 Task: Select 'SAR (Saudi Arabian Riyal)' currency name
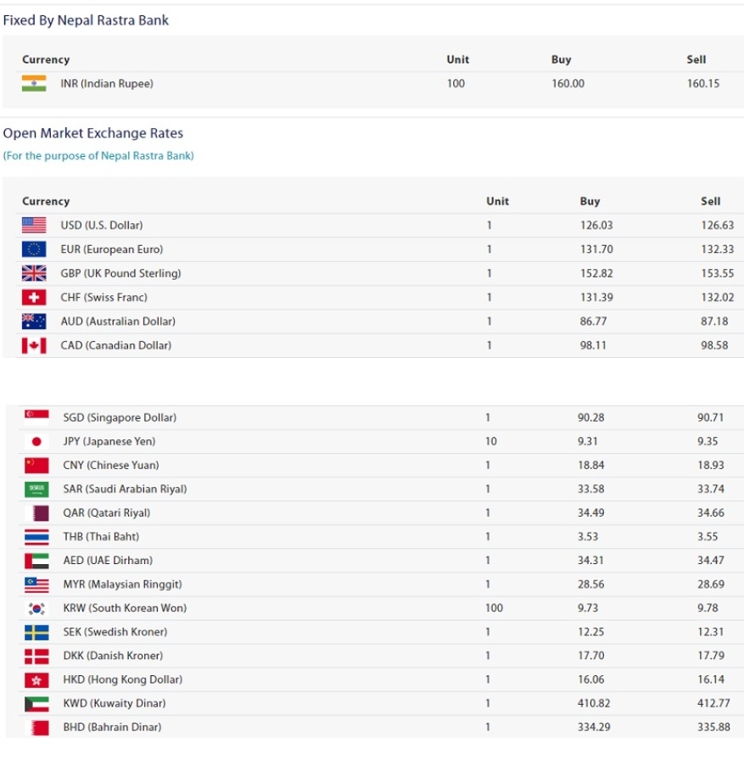point(125,489)
